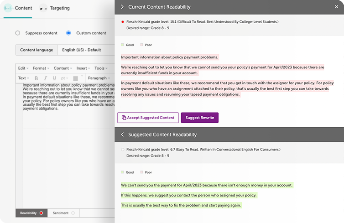Screen dimensions: 344x223
Task: Select the Custom content radio button
Action: (68, 33)
